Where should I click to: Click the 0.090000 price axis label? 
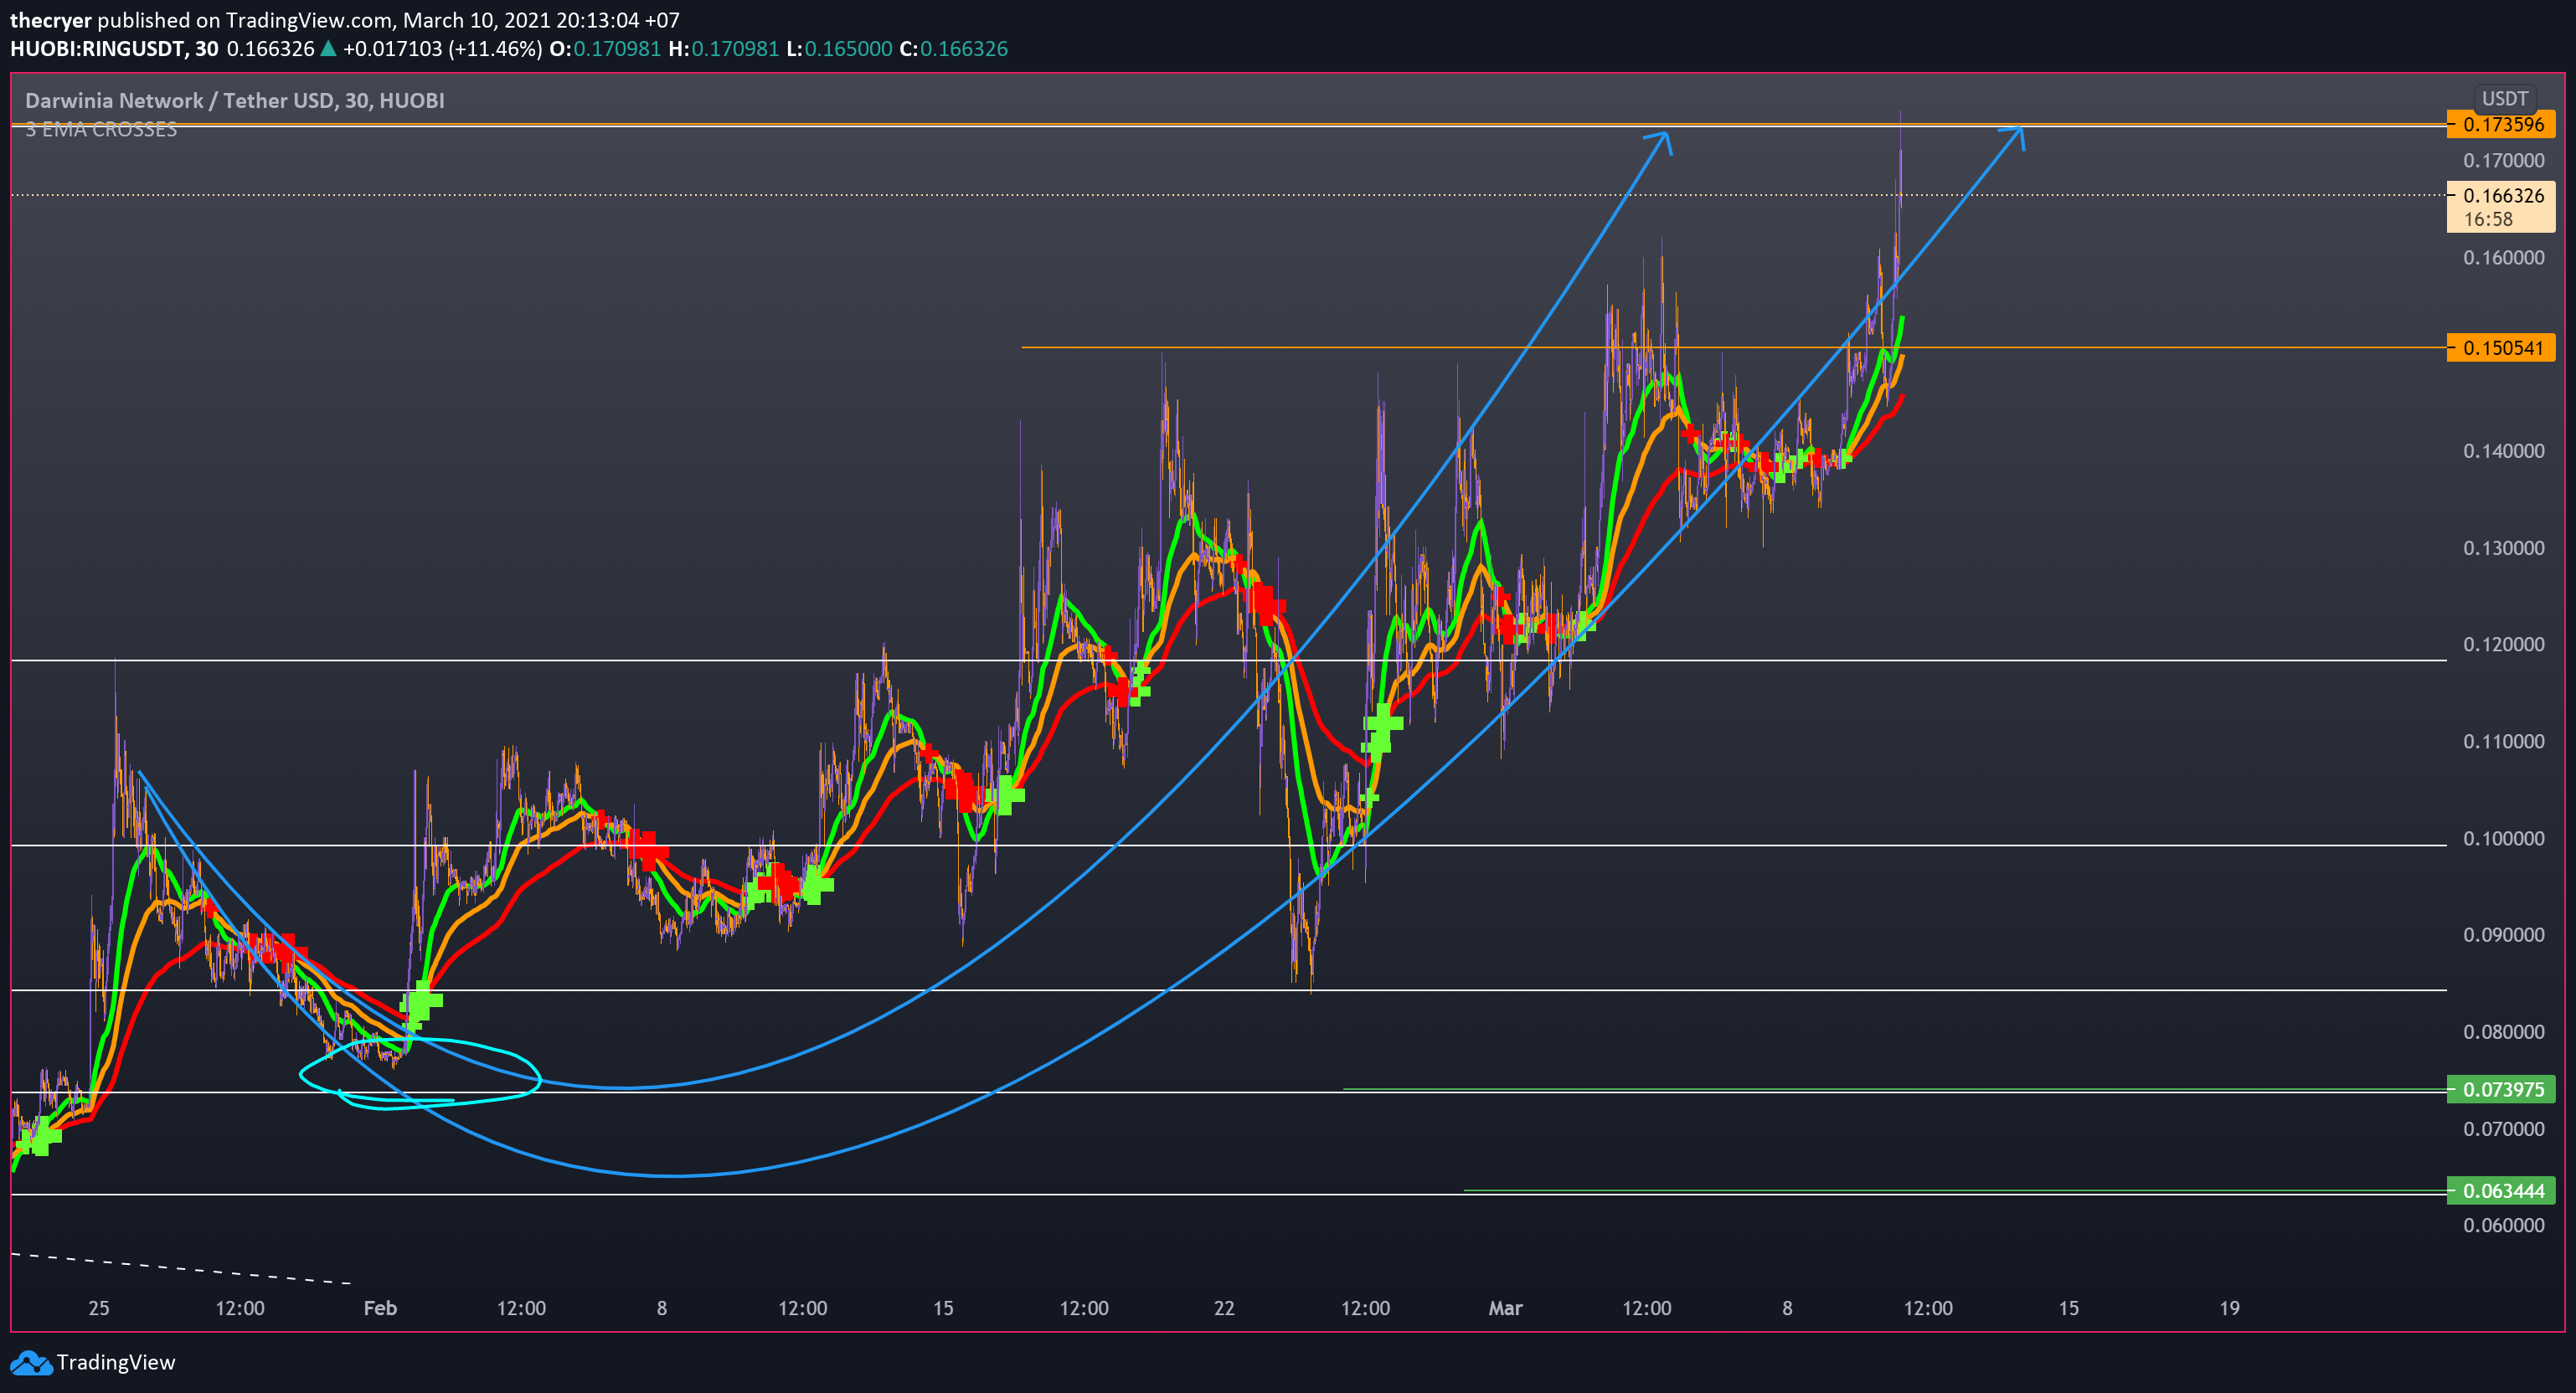(2503, 935)
